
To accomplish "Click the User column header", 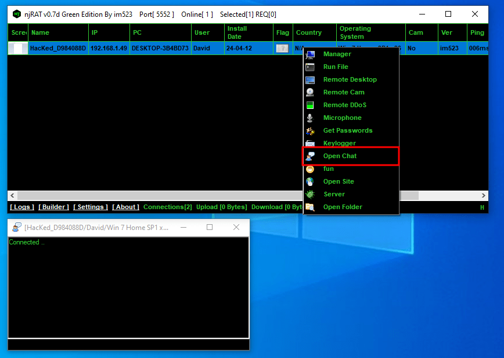I will (x=208, y=32).
